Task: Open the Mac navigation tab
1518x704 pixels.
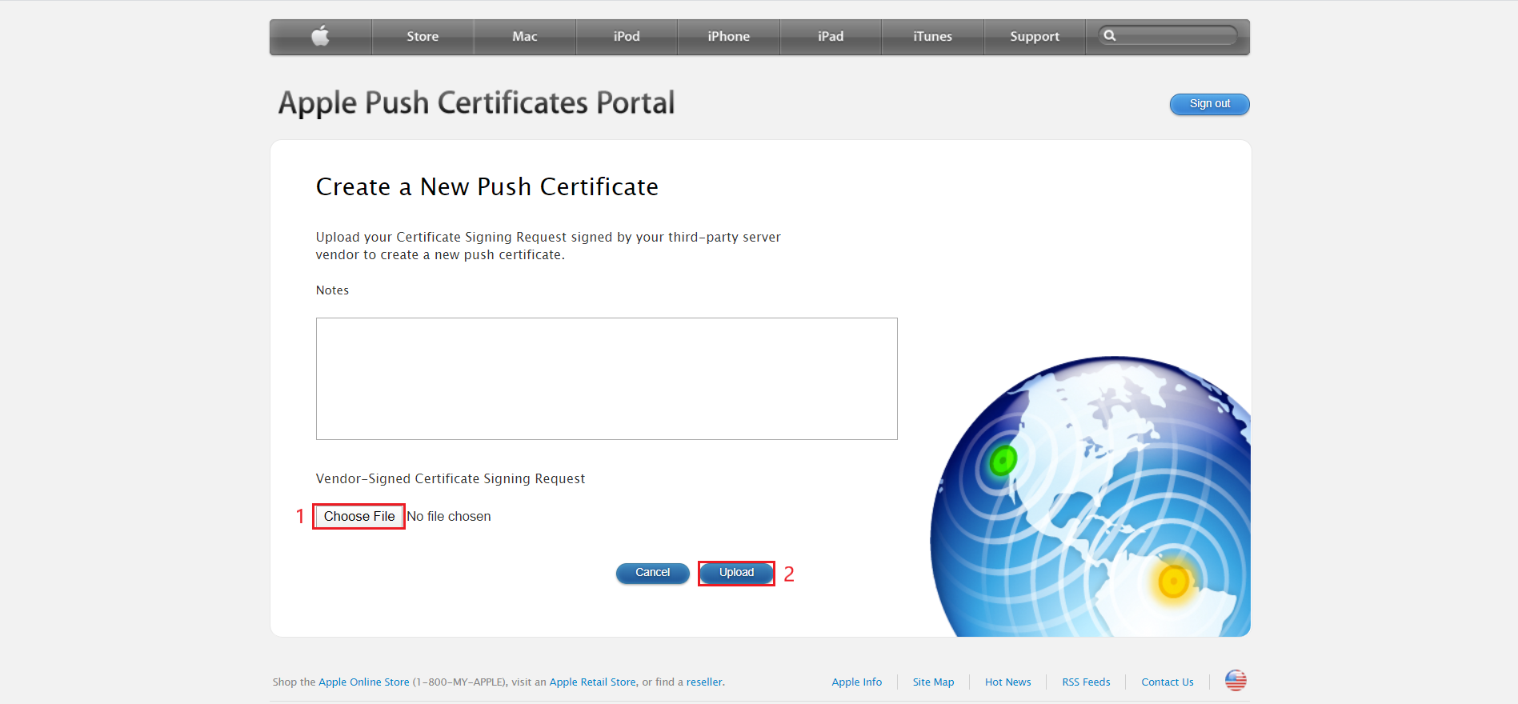Action: (524, 37)
